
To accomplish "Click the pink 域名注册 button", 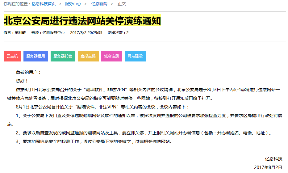I will tap(112, 56).
